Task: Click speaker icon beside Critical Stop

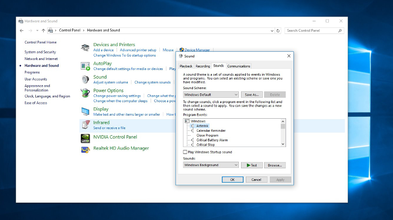Action: 192,145
